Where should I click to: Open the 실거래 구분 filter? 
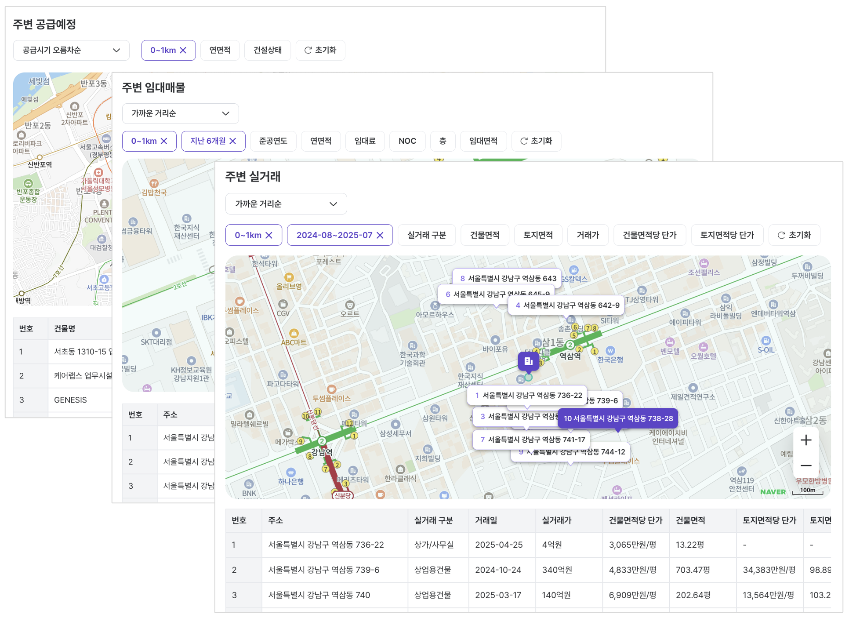426,235
